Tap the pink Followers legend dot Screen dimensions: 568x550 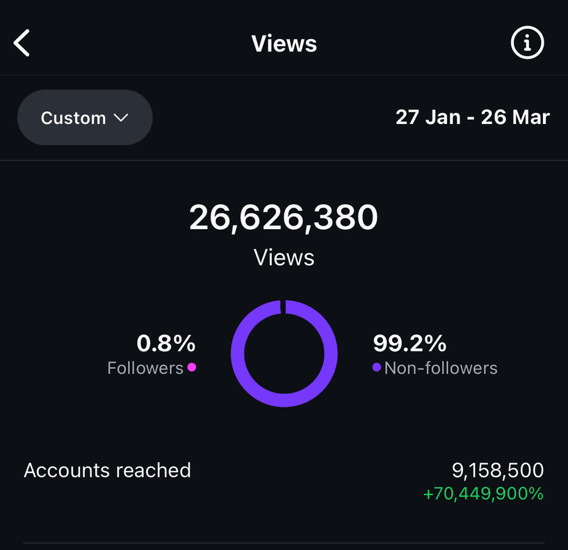click(192, 367)
